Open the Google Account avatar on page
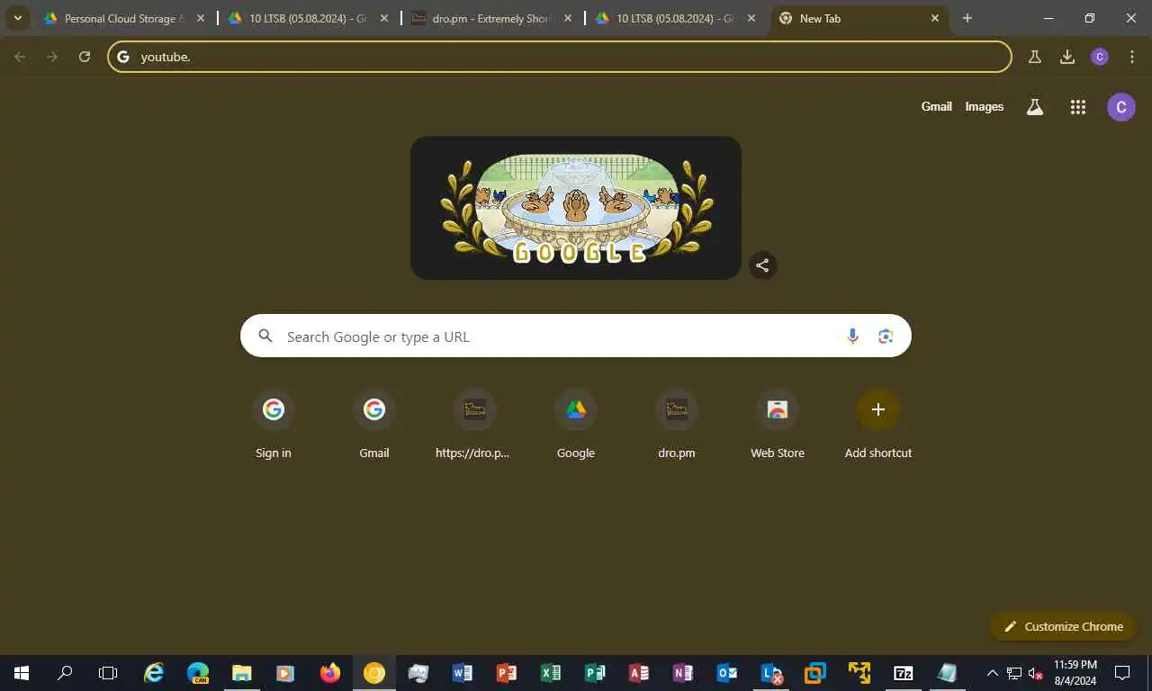This screenshot has width=1152, height=691. click(1120, 107)
